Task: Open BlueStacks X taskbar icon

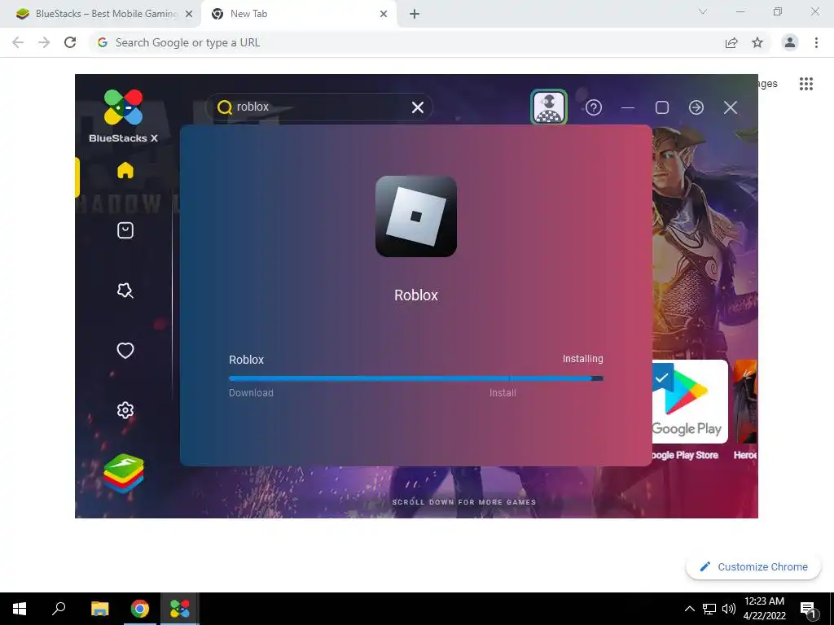Action: point(180,609)
